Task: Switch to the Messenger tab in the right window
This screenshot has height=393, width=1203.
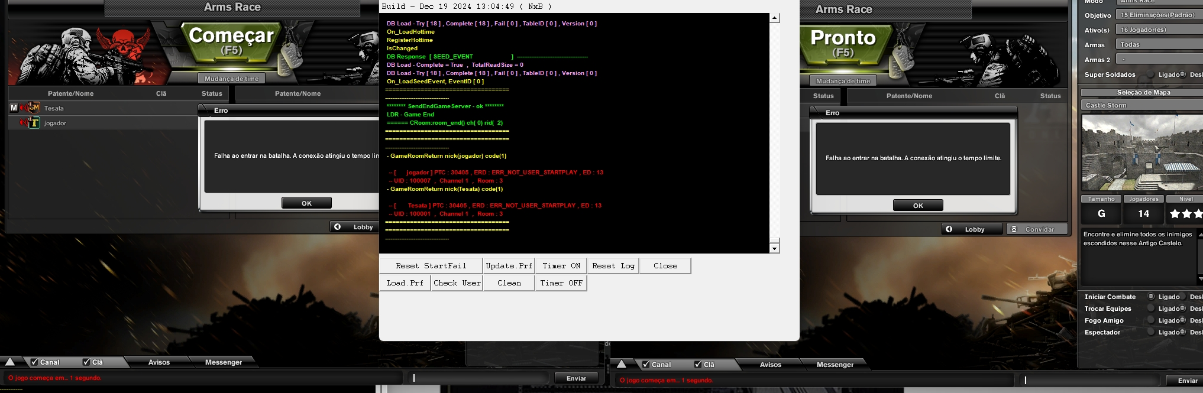Action: [835, 364]
